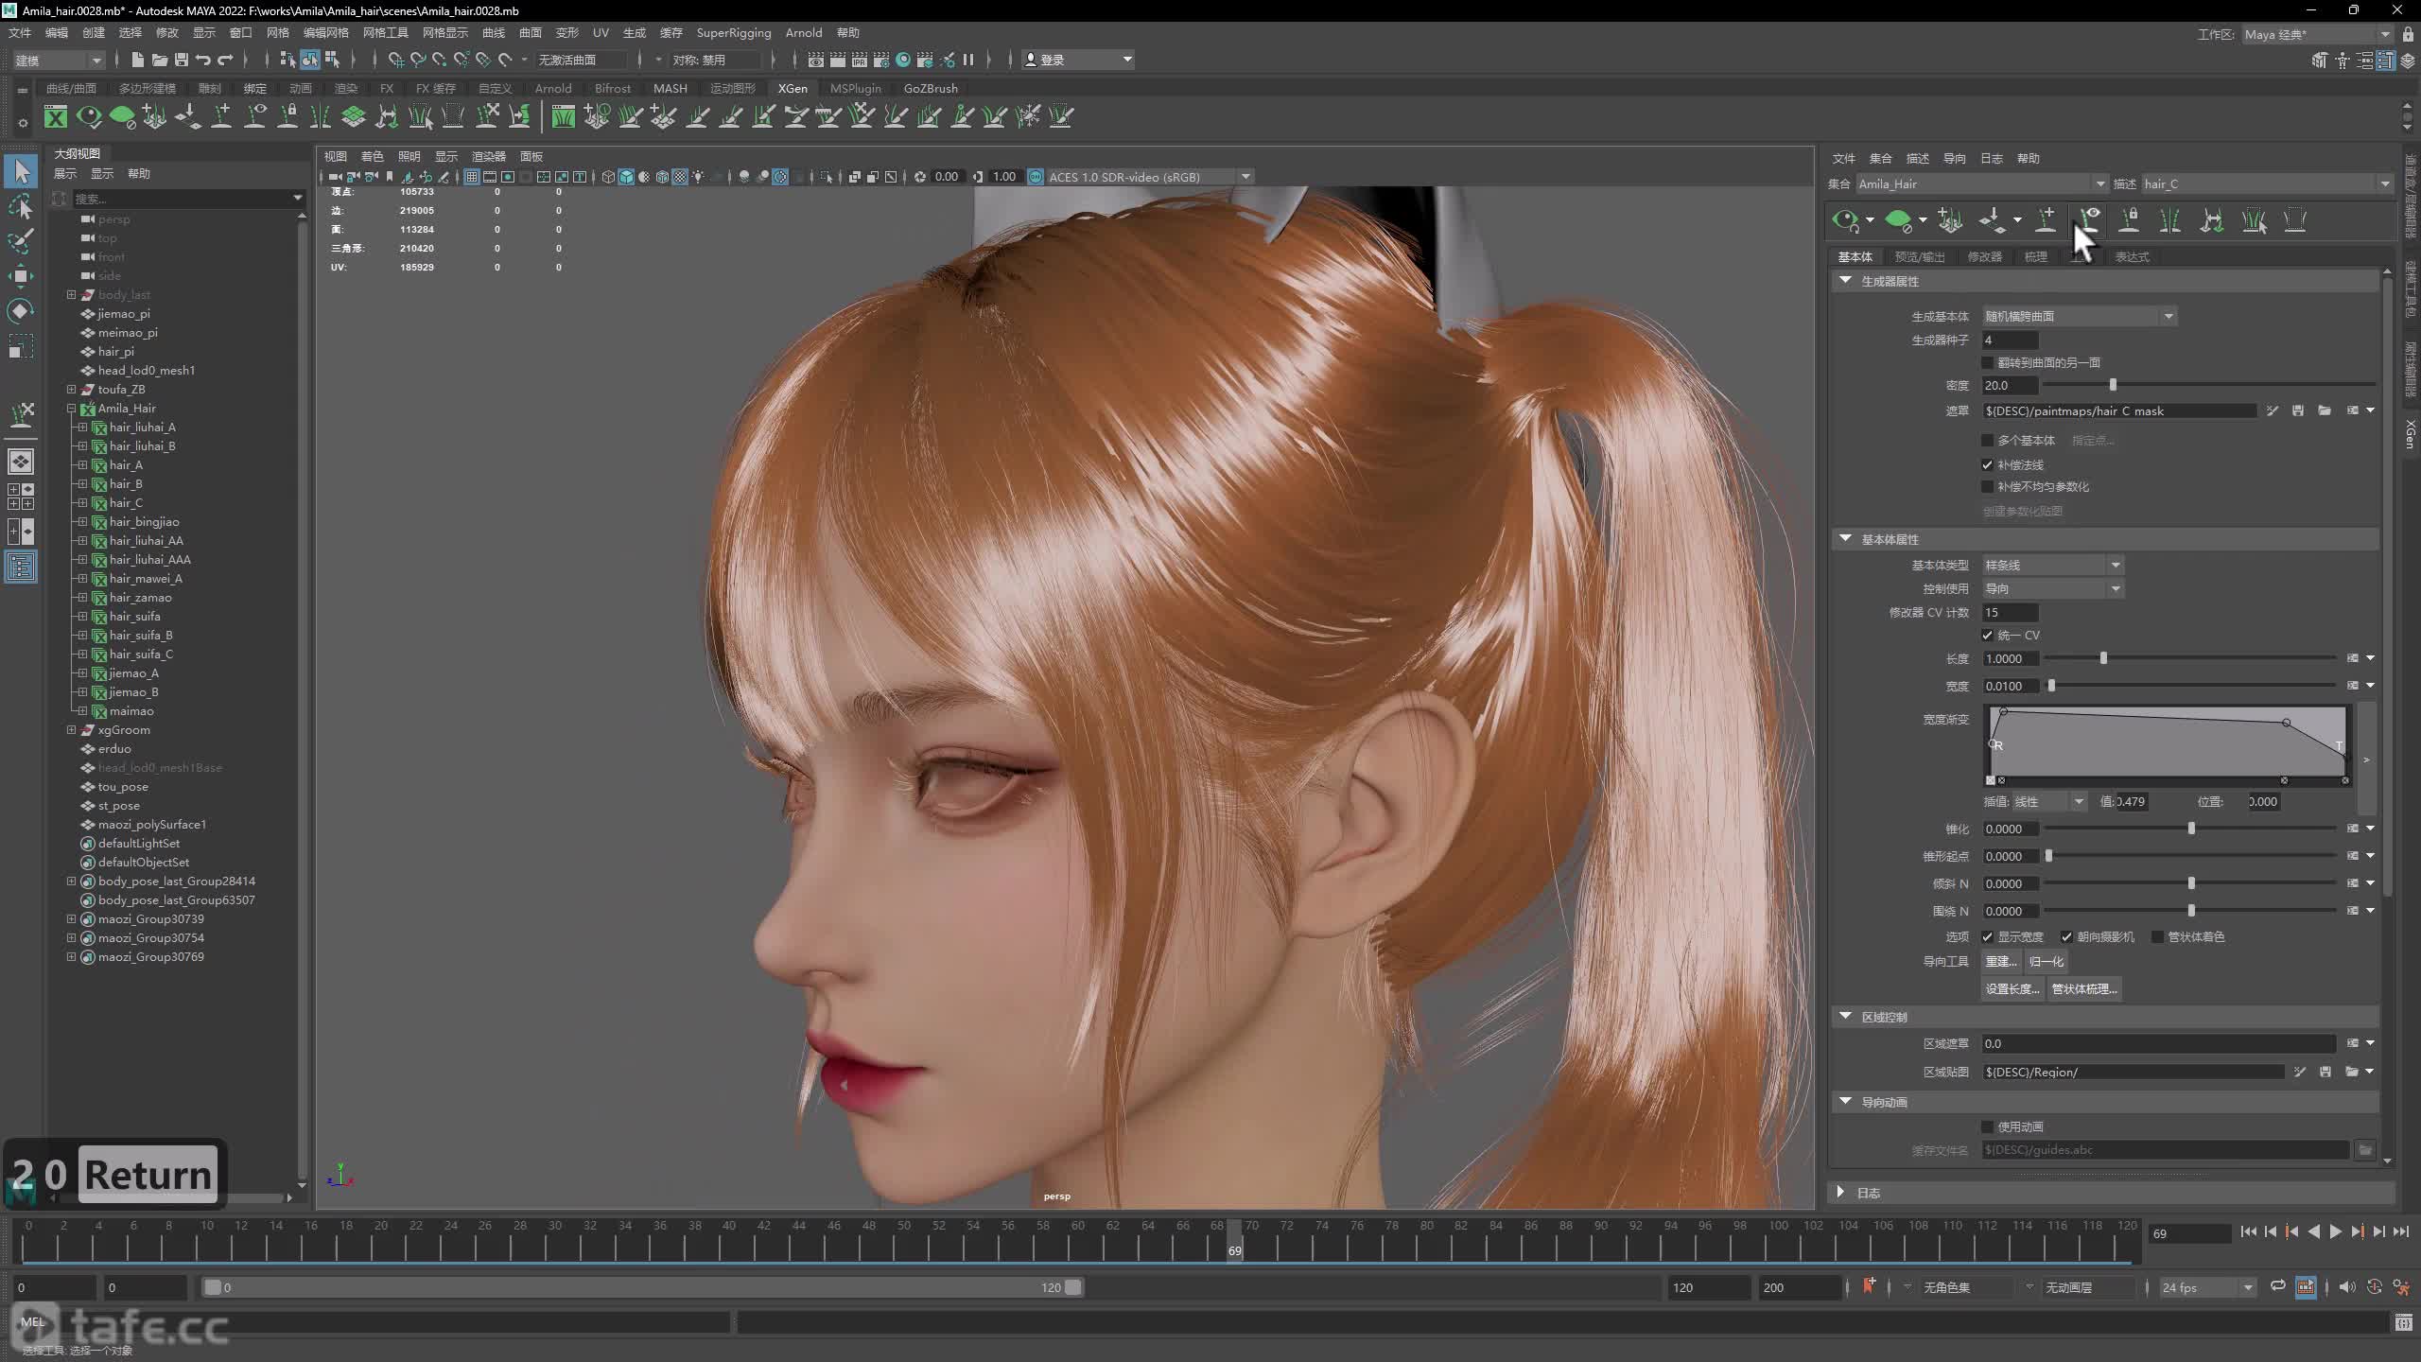Enable the 管状体着色 checkbox
The image size is (2421, 1362).
[2157, 937]
